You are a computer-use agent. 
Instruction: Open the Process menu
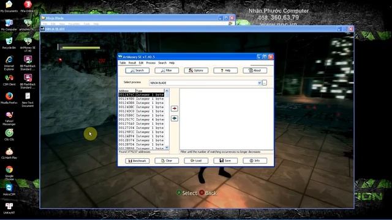point(151,63)
